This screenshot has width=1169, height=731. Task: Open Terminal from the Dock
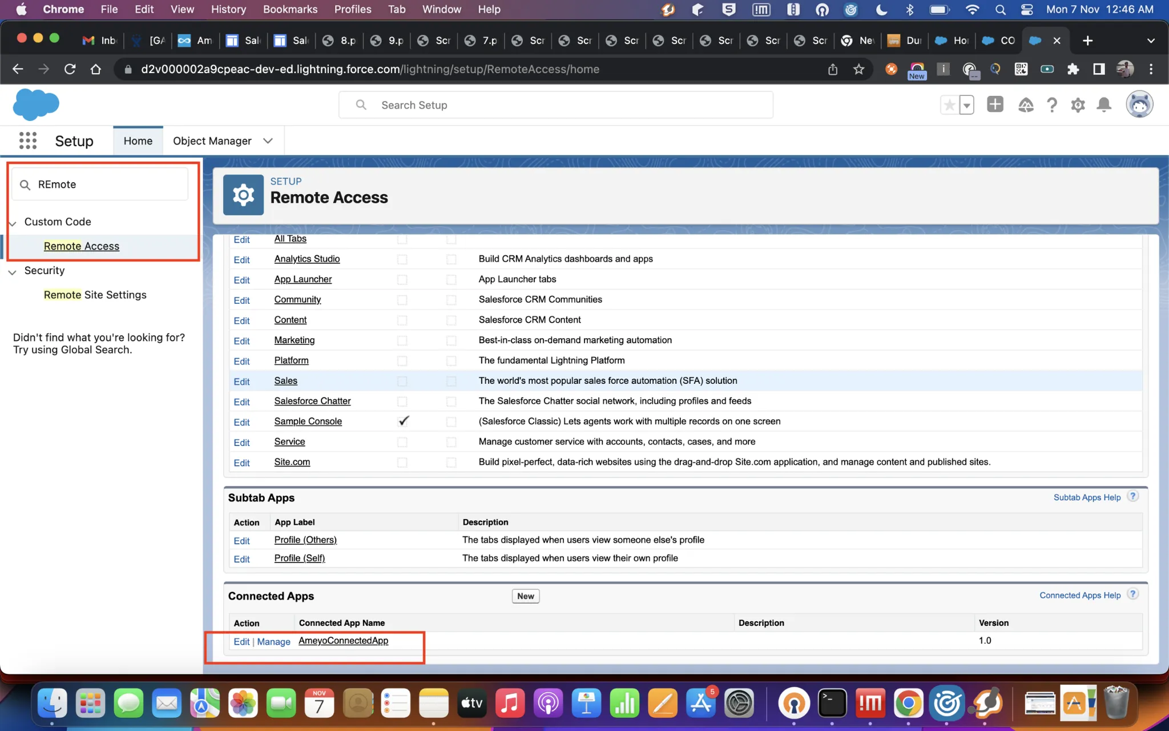tap(832, 704)
